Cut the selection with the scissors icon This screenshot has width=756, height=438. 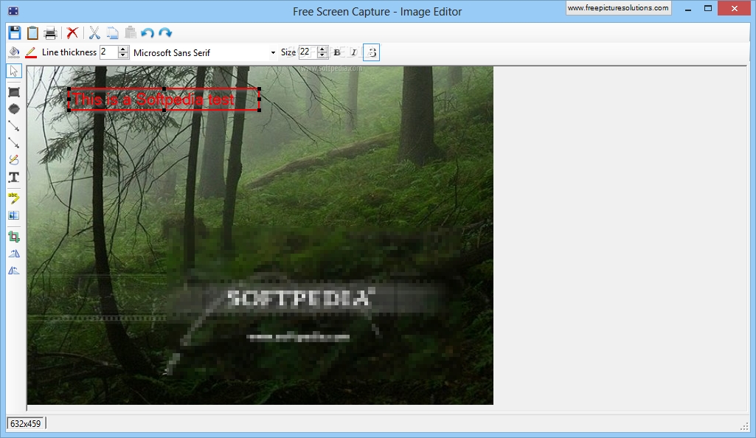point(94,32)
